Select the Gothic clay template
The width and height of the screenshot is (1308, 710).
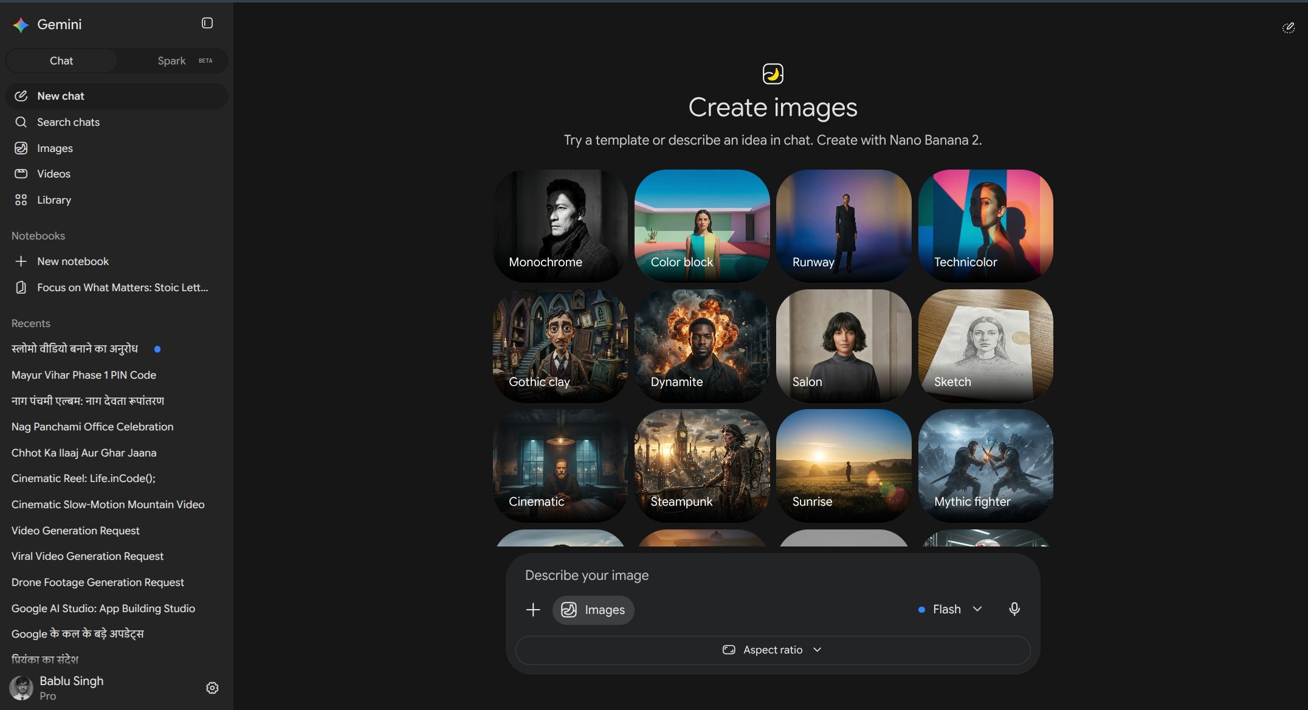(560, 345)
